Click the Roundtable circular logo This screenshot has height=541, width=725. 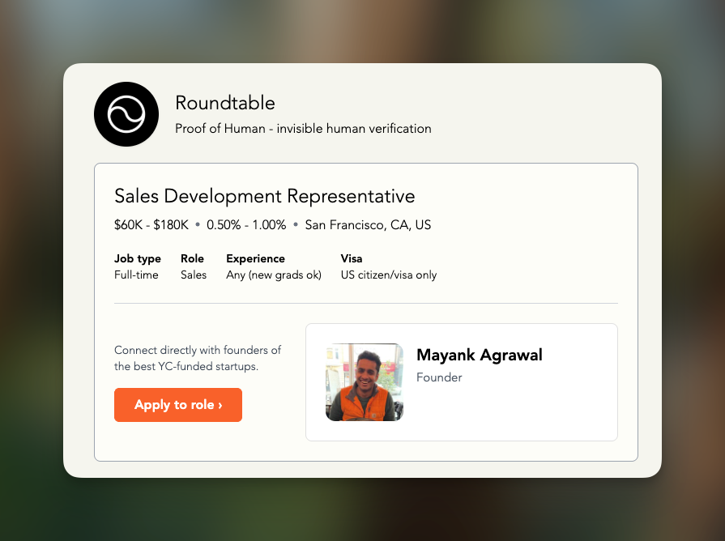(126, 114)
